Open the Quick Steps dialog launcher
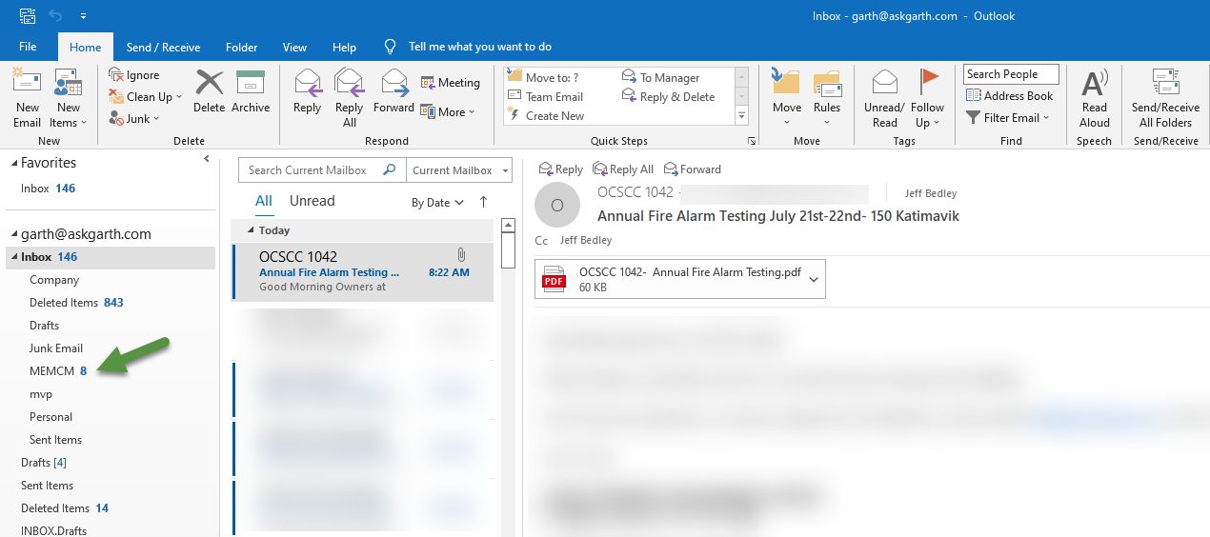The image size is (1210, 537). [752, 141]
